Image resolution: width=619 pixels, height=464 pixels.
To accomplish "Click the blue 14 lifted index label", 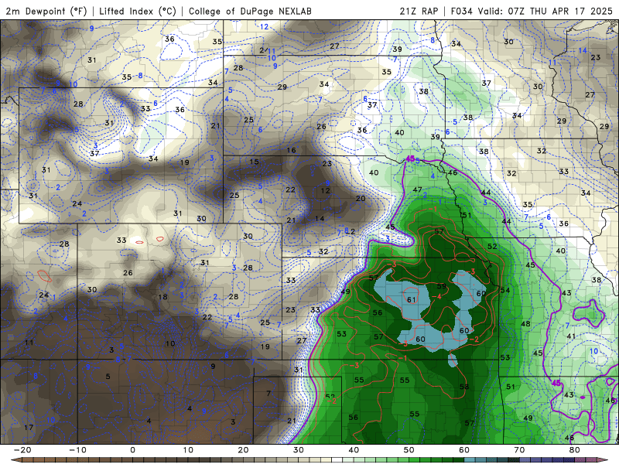I will click(583, 50).
